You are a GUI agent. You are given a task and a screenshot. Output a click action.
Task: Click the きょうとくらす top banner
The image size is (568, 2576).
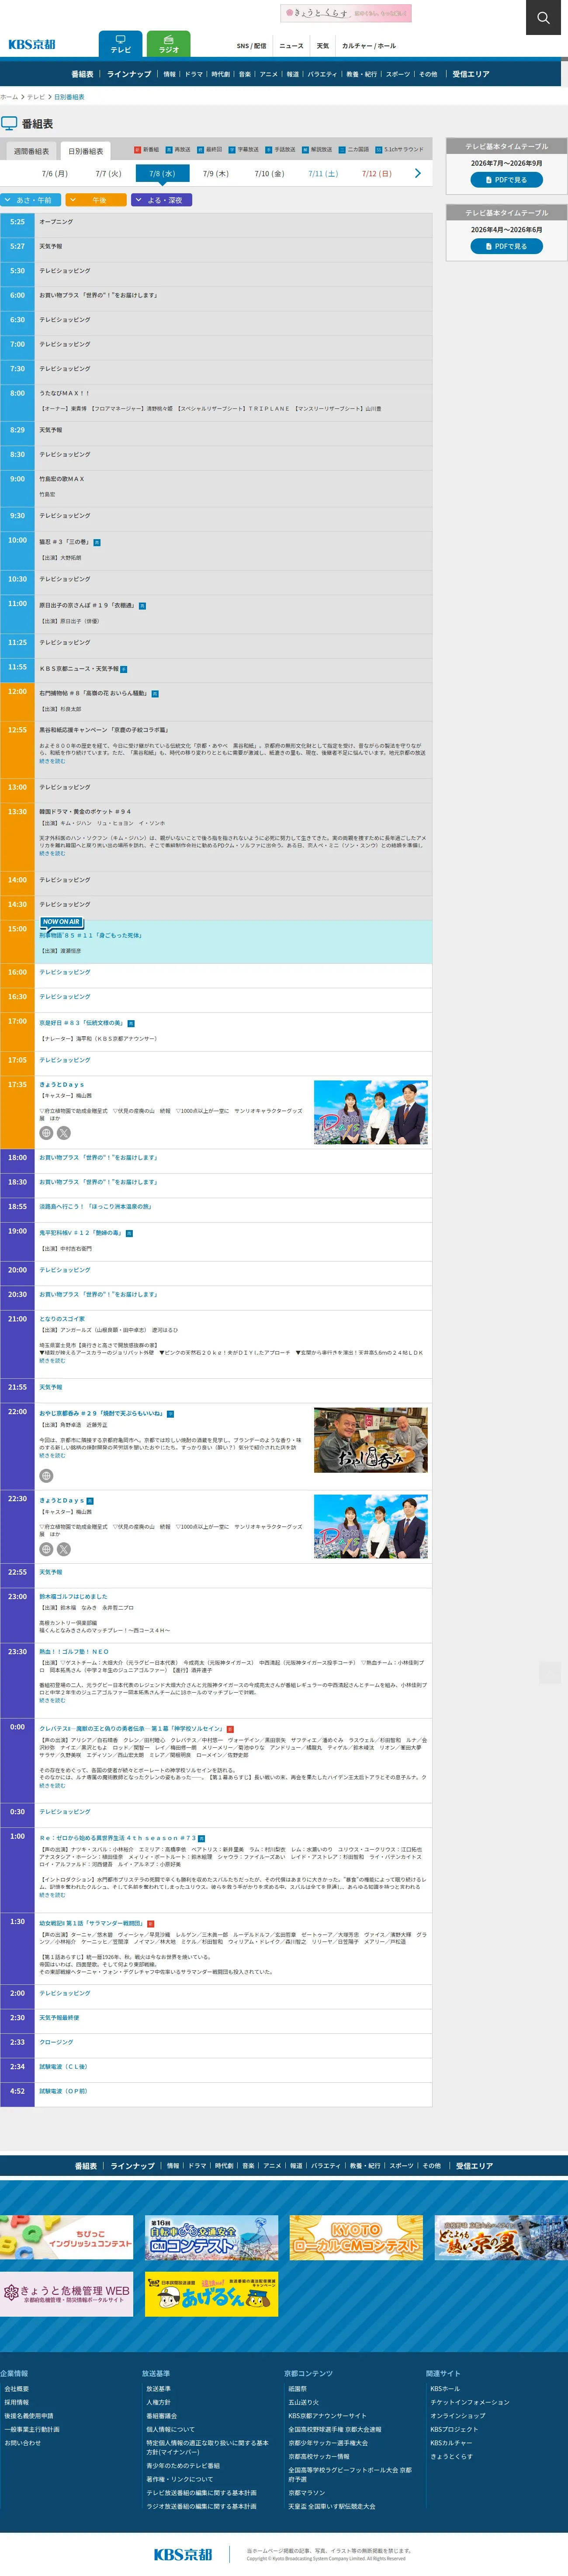pos(346,13)
